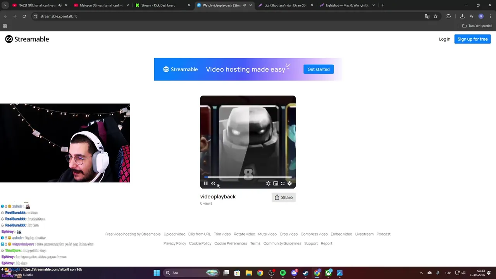This screenshot has width=496, height=279.
Task: Open the Privacy Policy link
Action: coord(175,243)
